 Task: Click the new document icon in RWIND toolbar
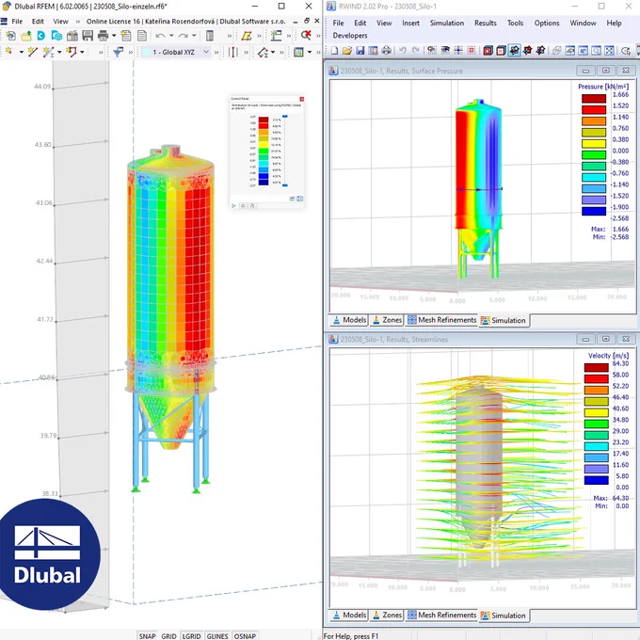(335, 51)
